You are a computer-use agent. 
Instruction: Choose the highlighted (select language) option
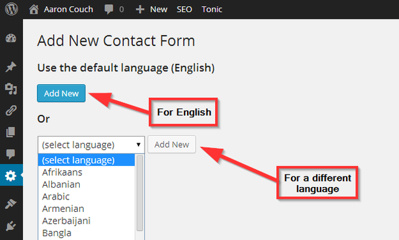86,160
